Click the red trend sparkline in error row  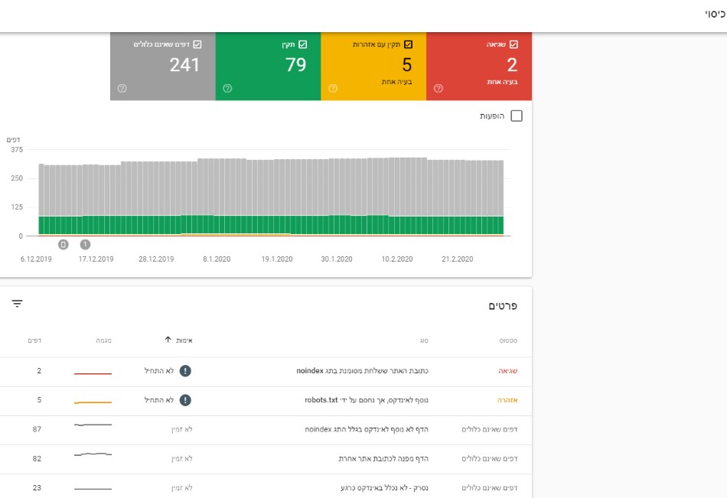[93, 373]
